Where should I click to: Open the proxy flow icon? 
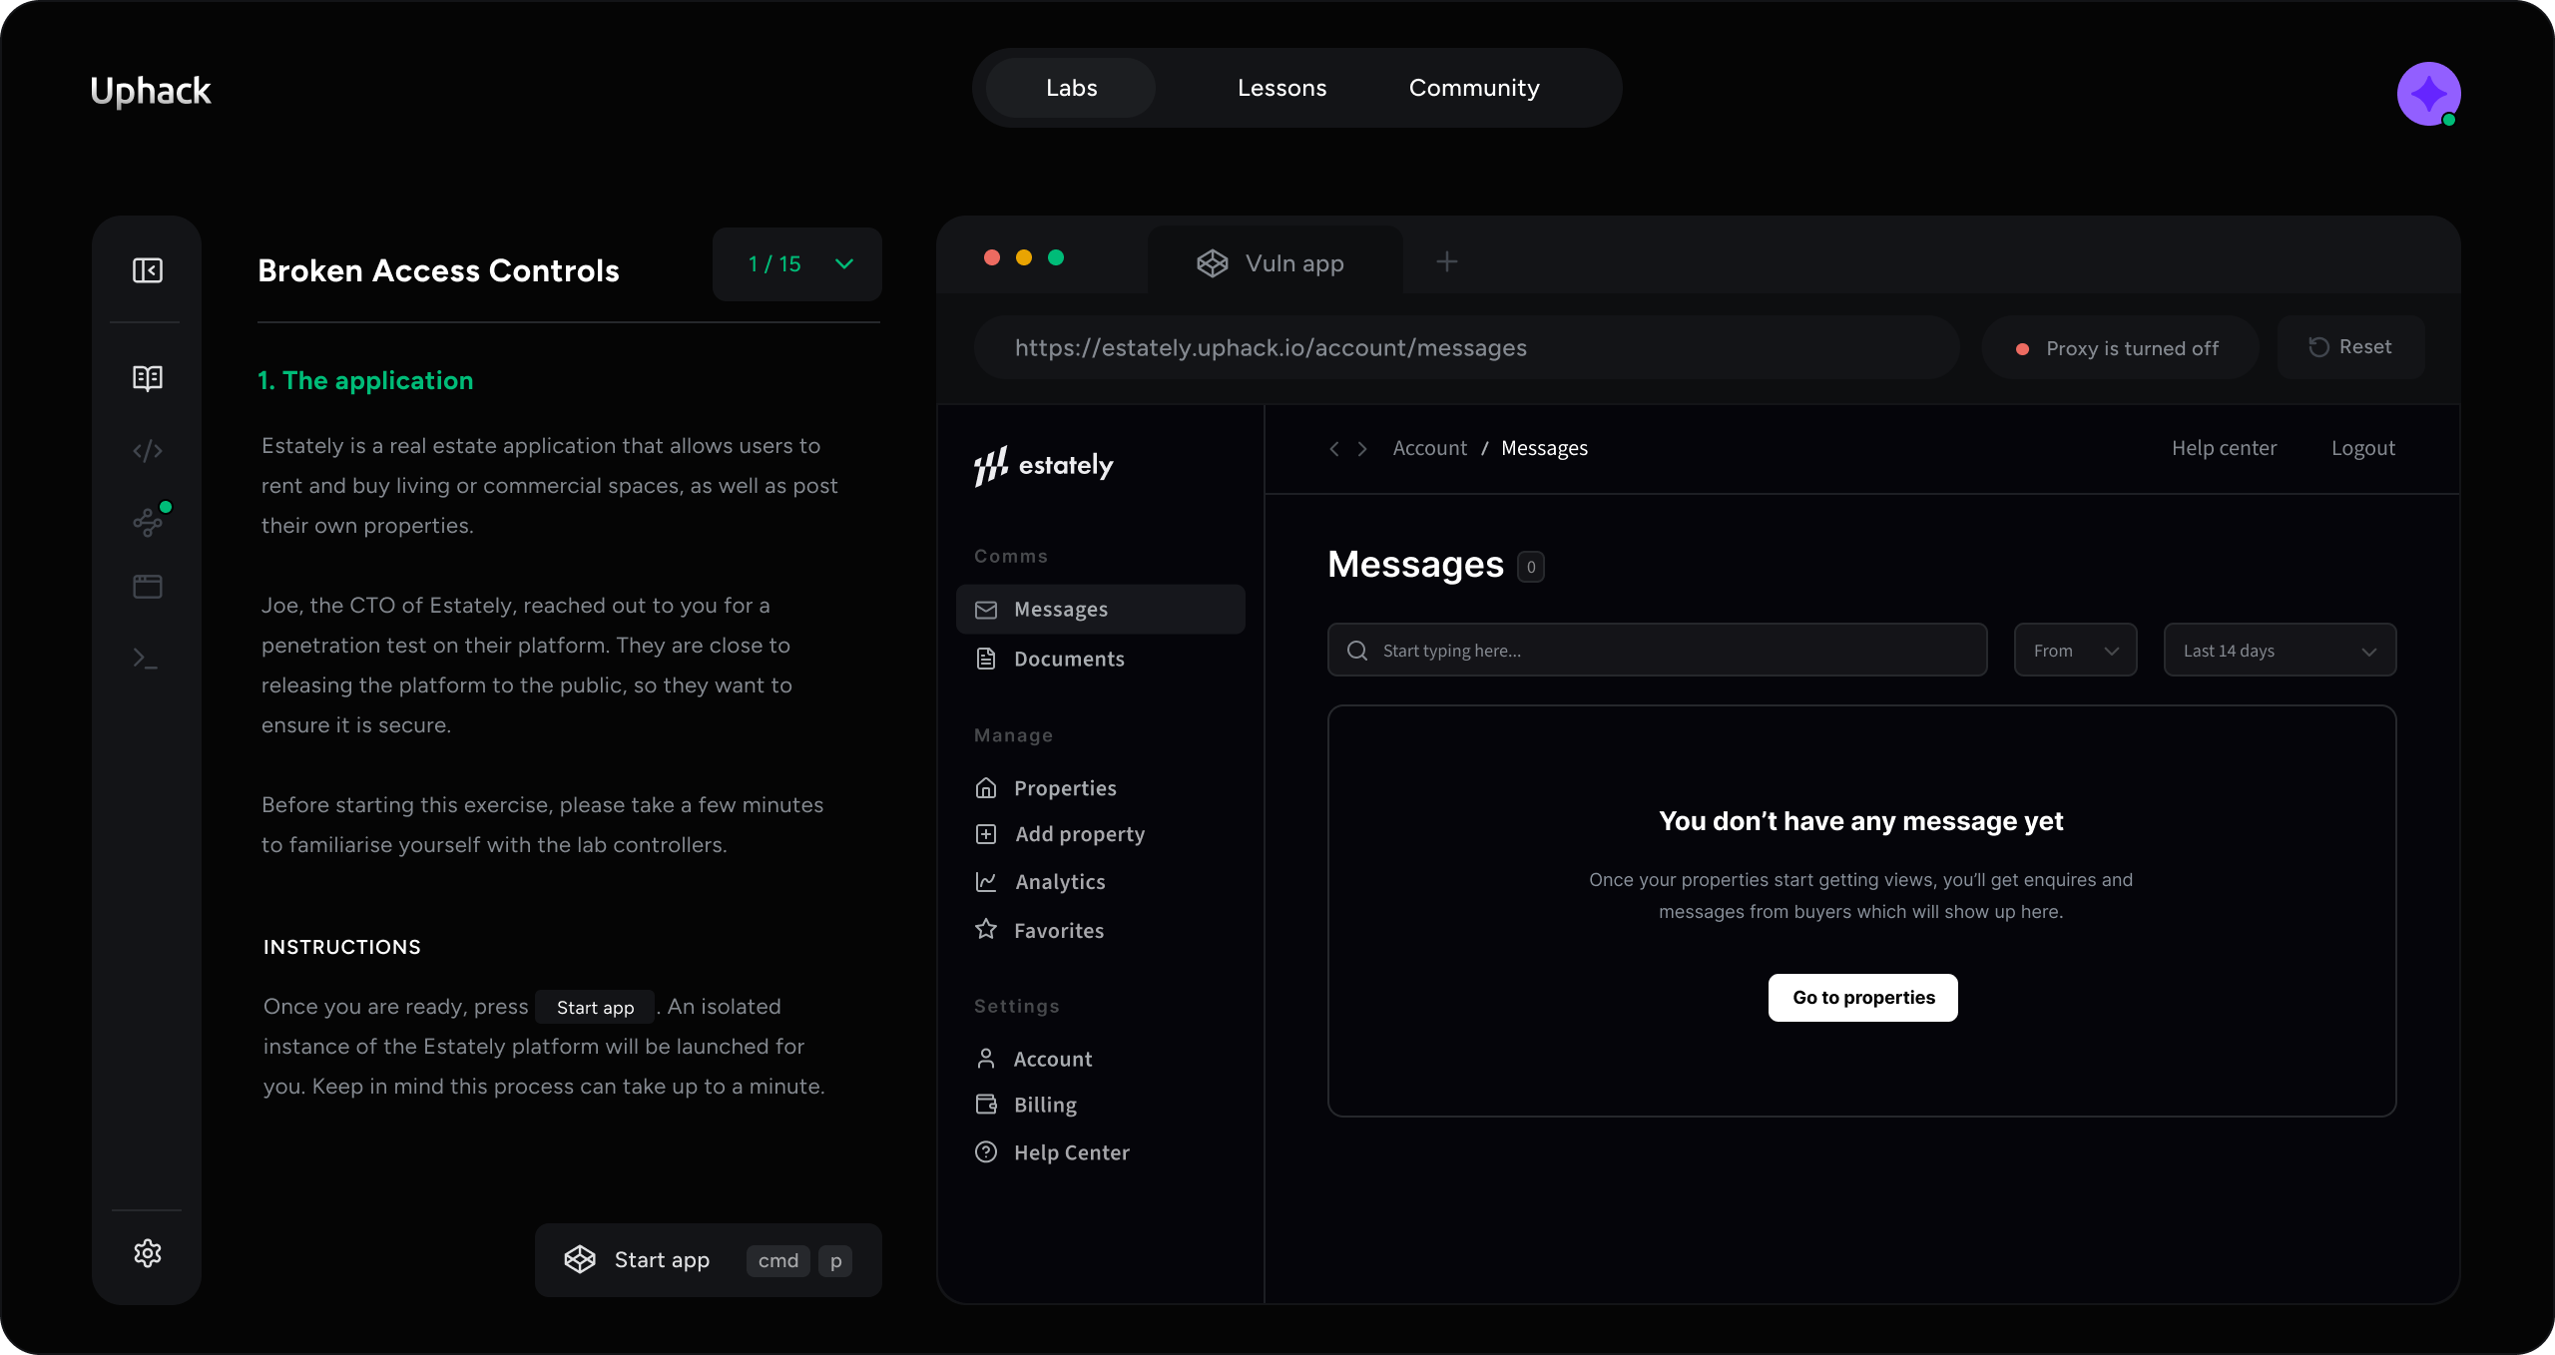148,522
